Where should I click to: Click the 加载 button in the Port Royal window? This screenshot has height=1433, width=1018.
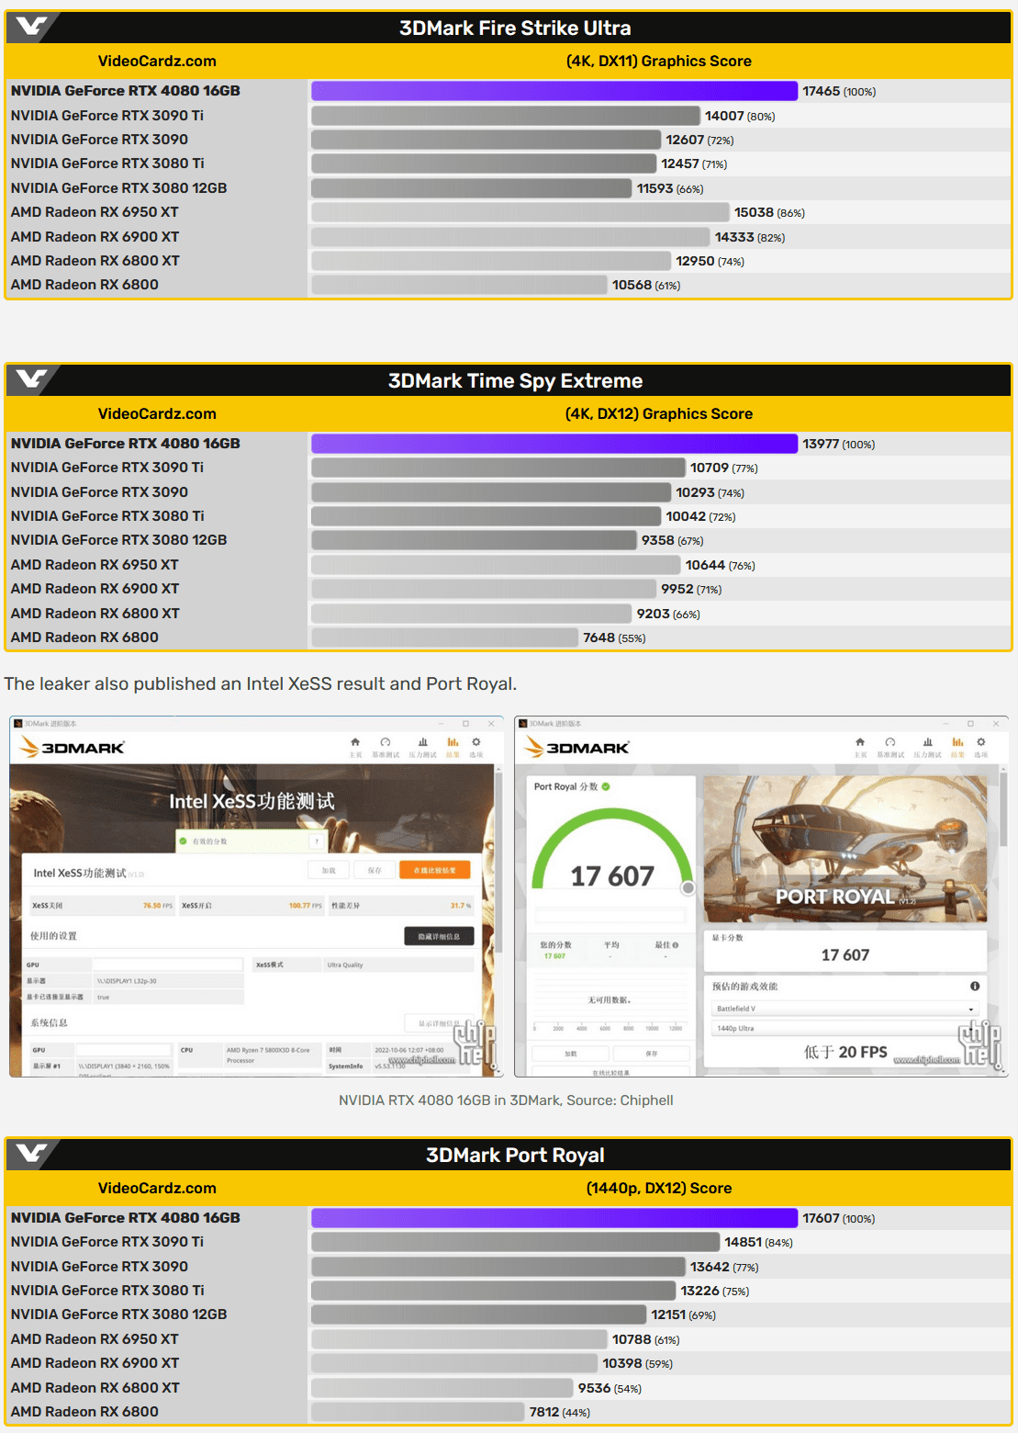(x=571, y=1054)
